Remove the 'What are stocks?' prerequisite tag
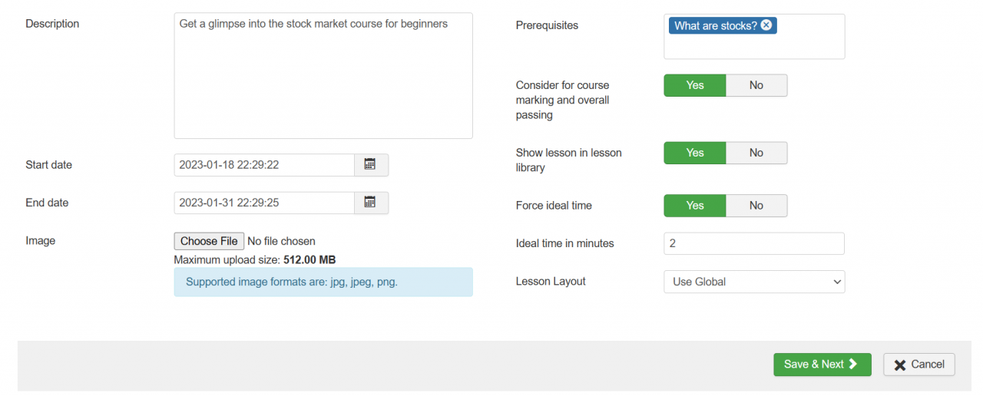 [766, 25]
